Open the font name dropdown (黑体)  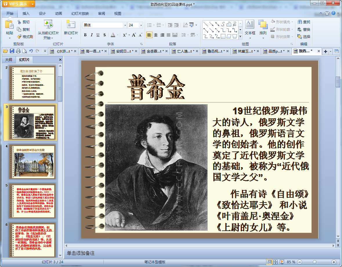click(x=125, y=25)
